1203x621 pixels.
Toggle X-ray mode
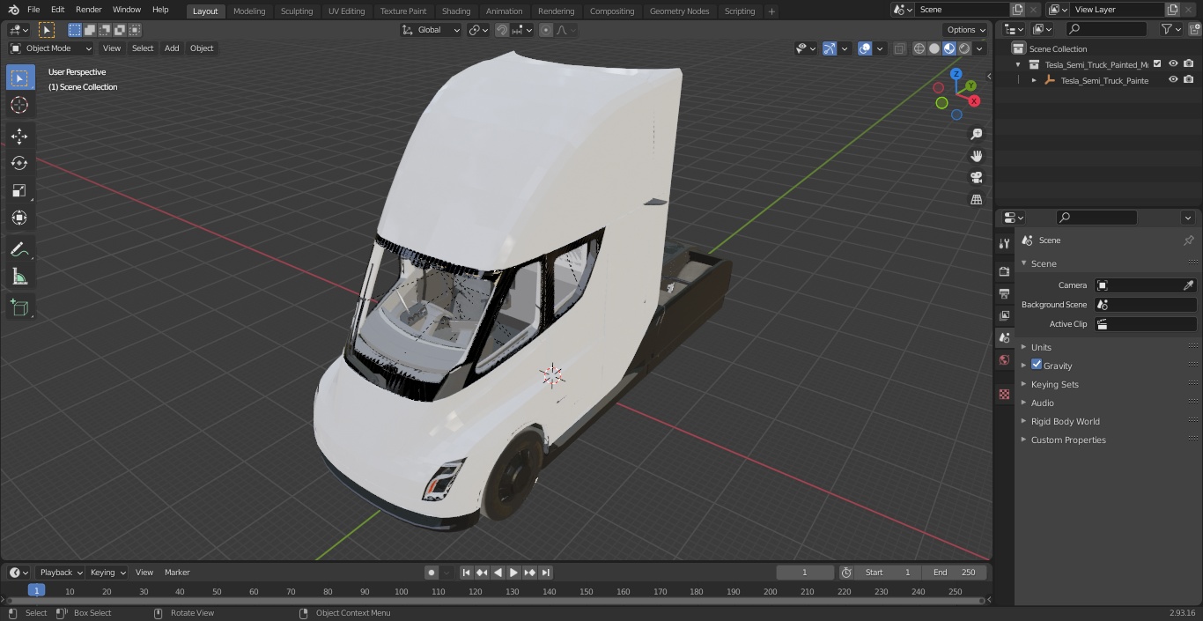click(x=899, y=48)
